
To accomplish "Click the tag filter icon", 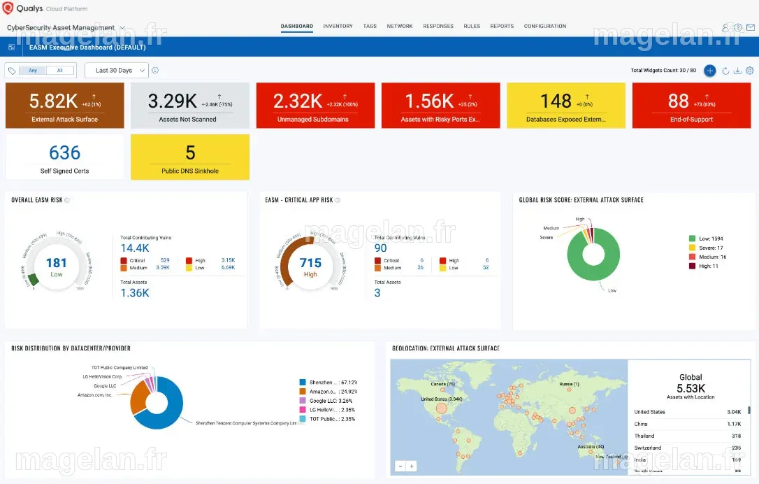I will tap(12, 71).
